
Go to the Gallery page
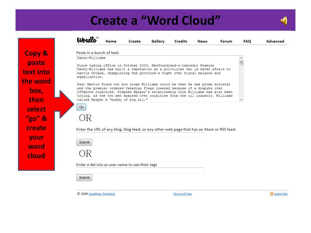(158, 41)
